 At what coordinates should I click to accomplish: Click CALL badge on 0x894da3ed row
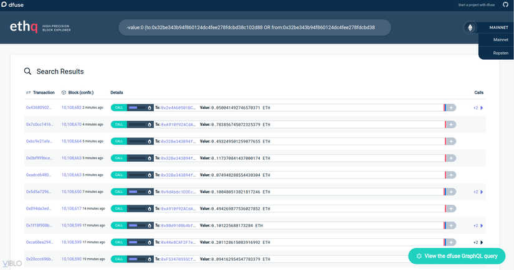[118, 208]
